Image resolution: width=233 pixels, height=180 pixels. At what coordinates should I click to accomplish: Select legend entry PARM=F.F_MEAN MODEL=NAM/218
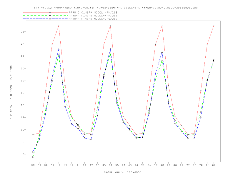93,16
